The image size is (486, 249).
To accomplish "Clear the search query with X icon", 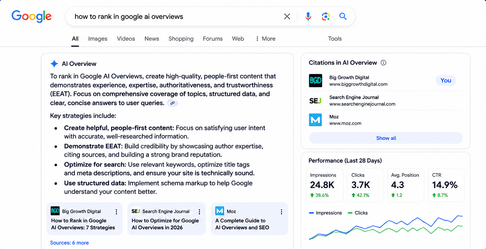I will pyautogui.click(x=287, y=17).
